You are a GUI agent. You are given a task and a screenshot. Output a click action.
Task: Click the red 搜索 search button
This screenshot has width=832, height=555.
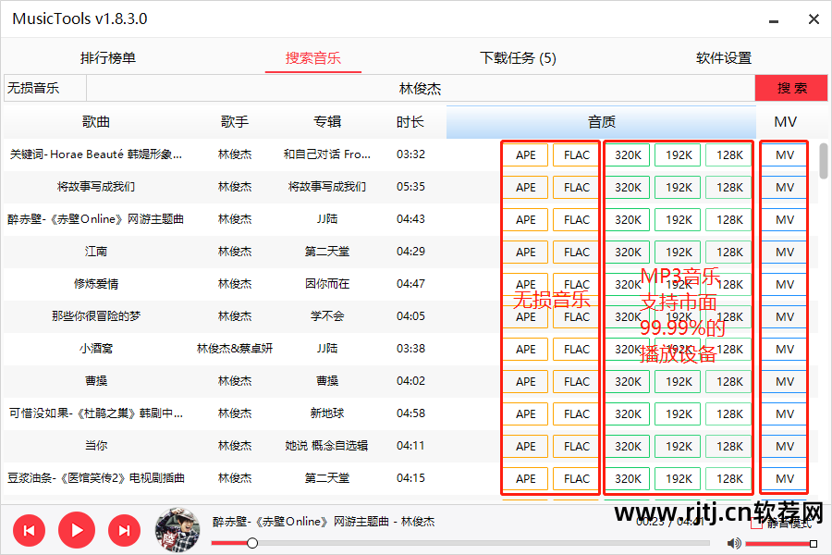(x=792, y=89)
